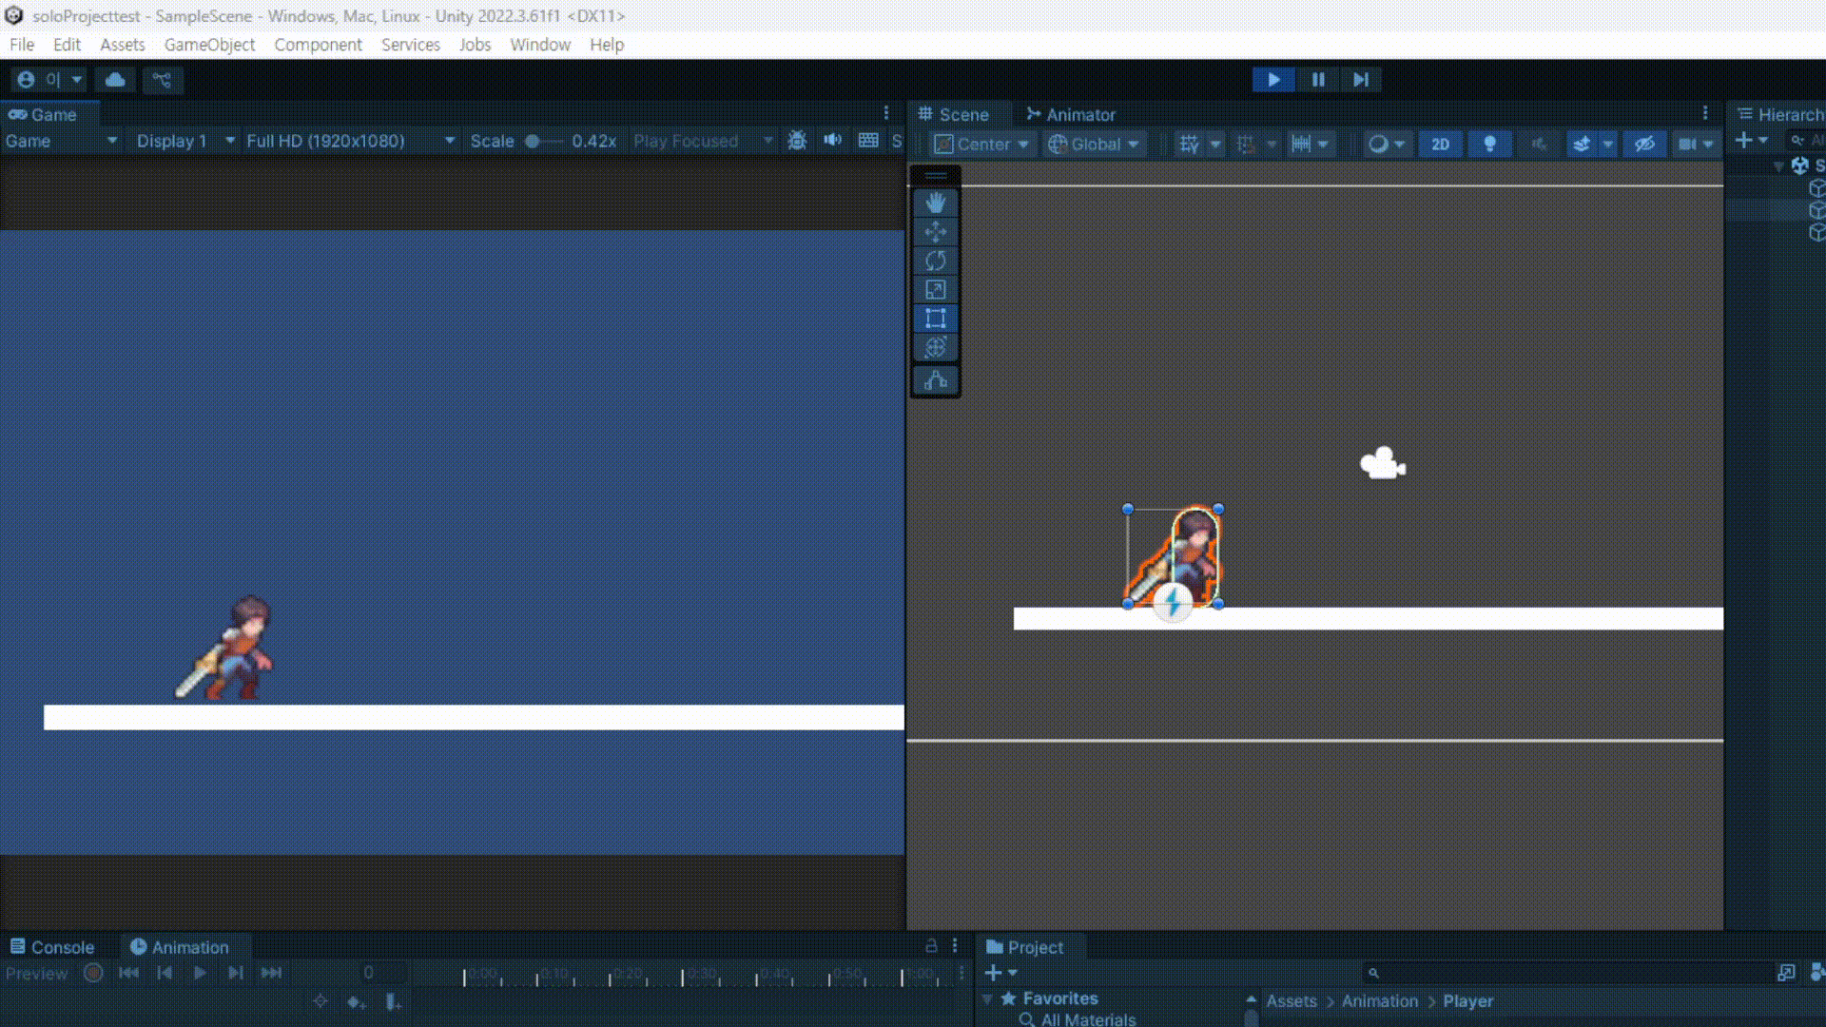Viewport: 1826px width, 1027px height.
Task: Toggle scene lighting bulb button
Action: [1489, 144]
